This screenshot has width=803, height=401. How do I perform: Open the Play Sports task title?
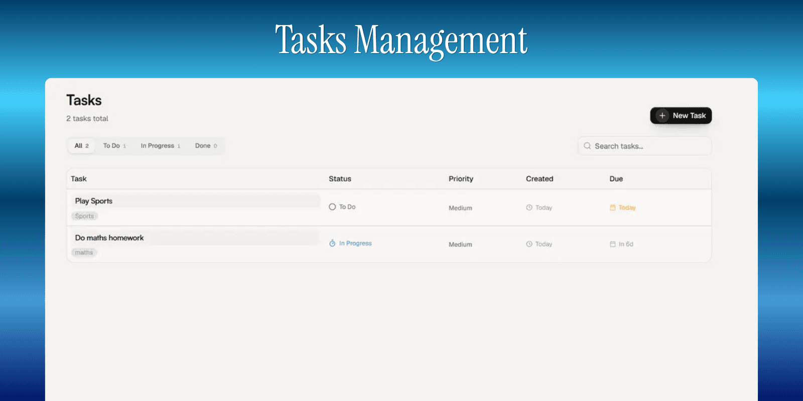(94, 201)
